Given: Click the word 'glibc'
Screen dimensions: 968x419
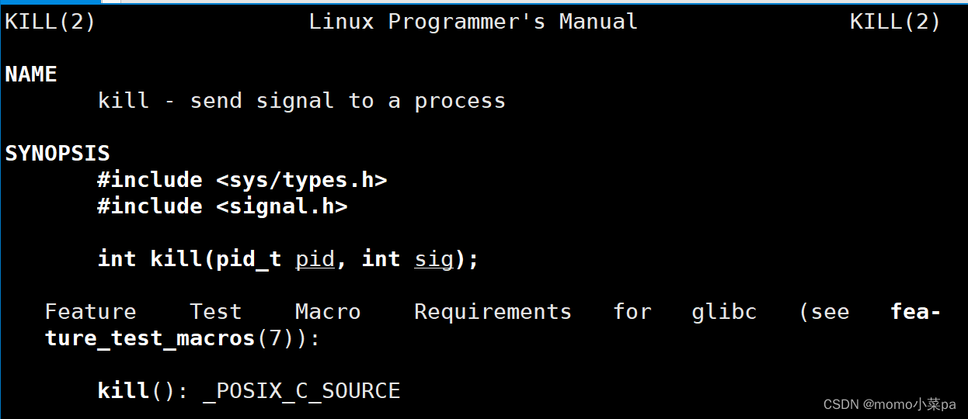Looking at the screenshot, I should (724, 312).
